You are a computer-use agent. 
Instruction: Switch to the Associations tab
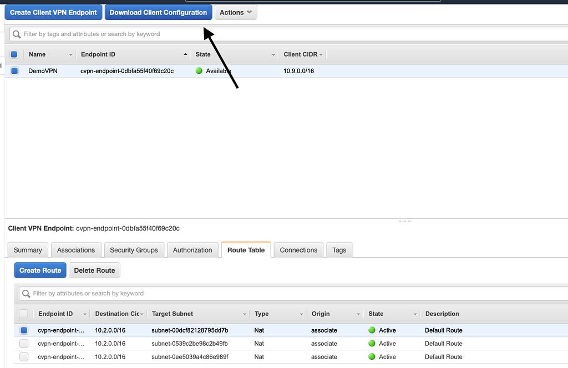click(76, 250)
